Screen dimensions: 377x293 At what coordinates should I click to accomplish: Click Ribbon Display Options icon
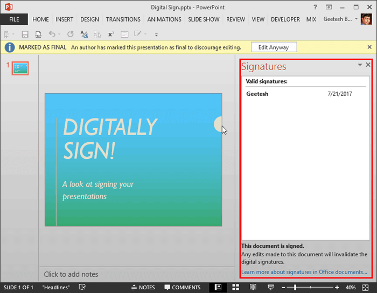(x=329, y=7)
